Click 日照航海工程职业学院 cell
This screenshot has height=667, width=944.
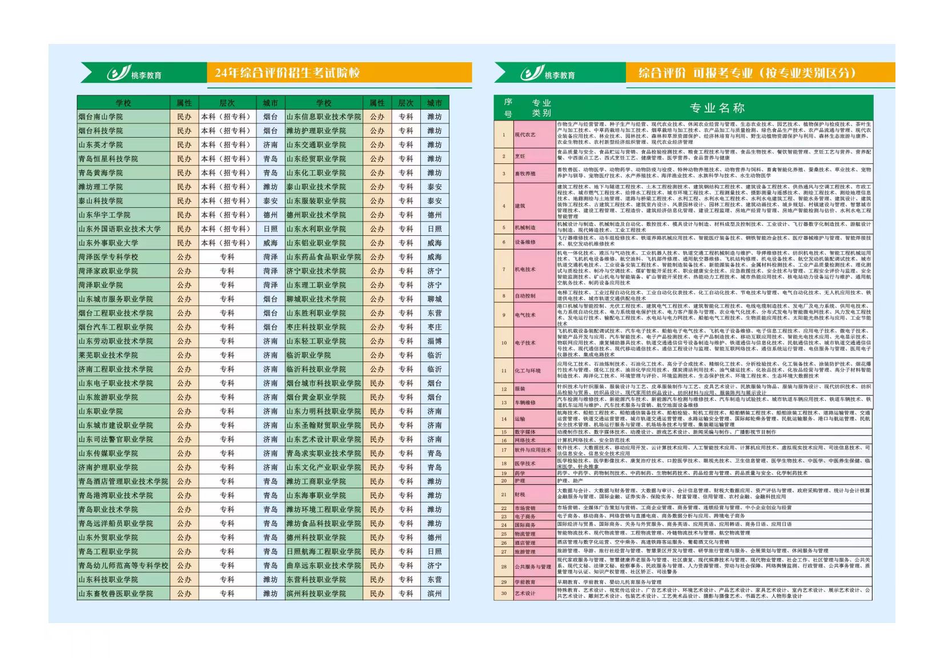pos(324,551)
